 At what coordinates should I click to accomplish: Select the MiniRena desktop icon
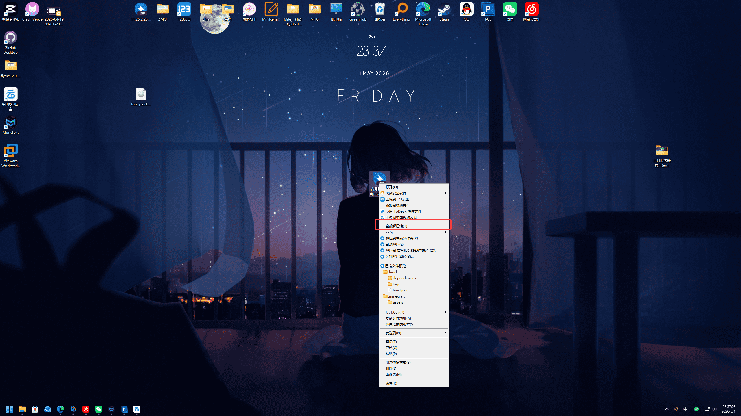271,12
